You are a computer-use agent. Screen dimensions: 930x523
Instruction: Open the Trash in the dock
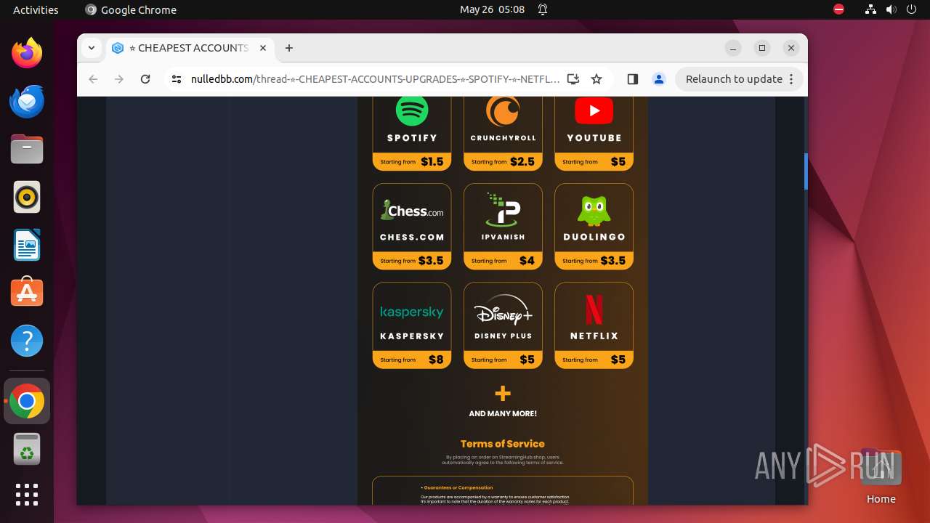click(x=27, y=449)
